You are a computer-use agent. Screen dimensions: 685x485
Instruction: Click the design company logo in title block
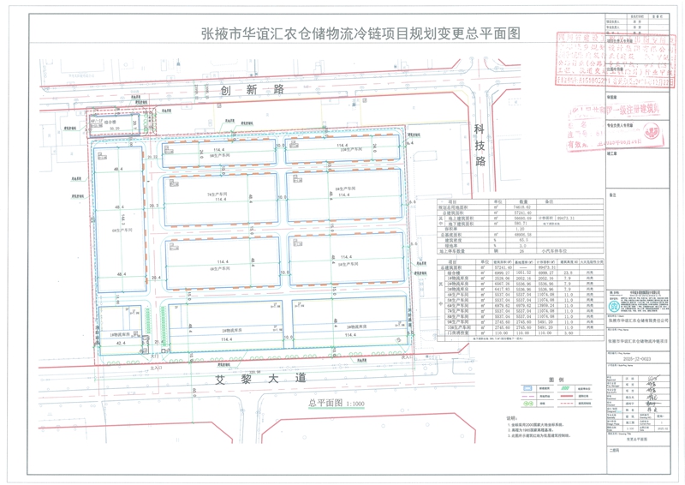614,305
